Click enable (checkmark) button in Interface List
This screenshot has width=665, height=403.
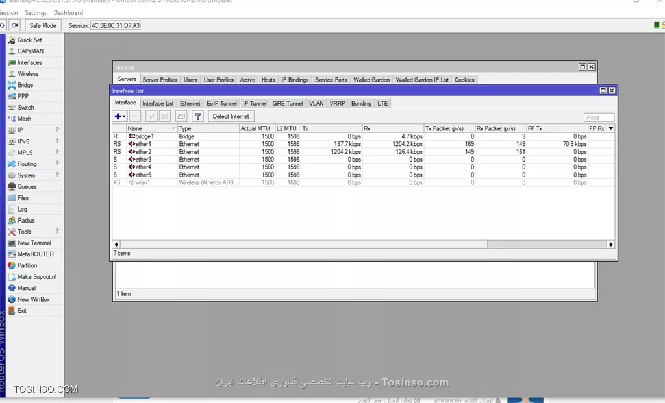[151, 116]
